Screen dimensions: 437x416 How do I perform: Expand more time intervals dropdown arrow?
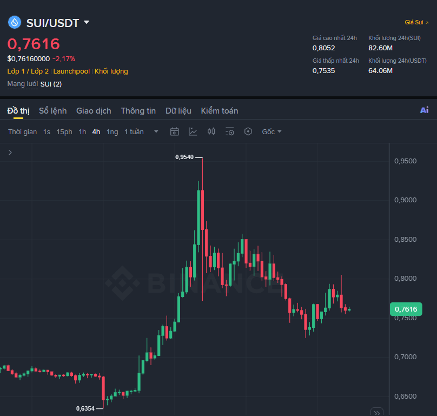tap(156, 131)
